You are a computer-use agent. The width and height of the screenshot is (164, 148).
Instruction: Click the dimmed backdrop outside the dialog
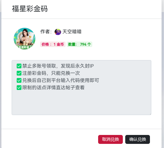pyautogui.click(x=163, y=69)
